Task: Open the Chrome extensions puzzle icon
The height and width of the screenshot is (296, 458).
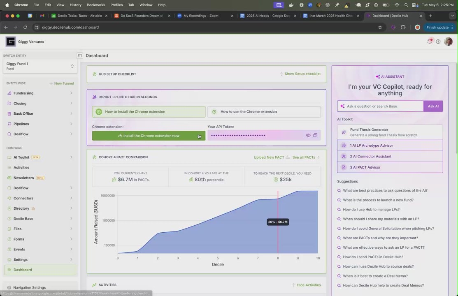Action: pos(403,27)
